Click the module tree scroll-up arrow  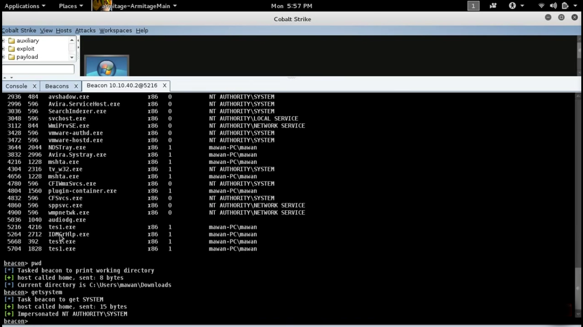click(72, 40)
